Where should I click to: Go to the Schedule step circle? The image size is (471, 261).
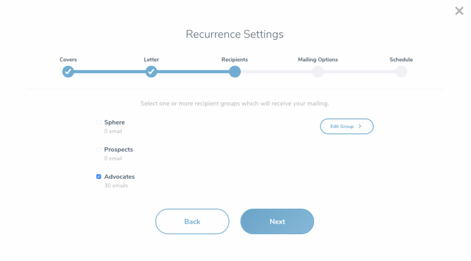401,72
